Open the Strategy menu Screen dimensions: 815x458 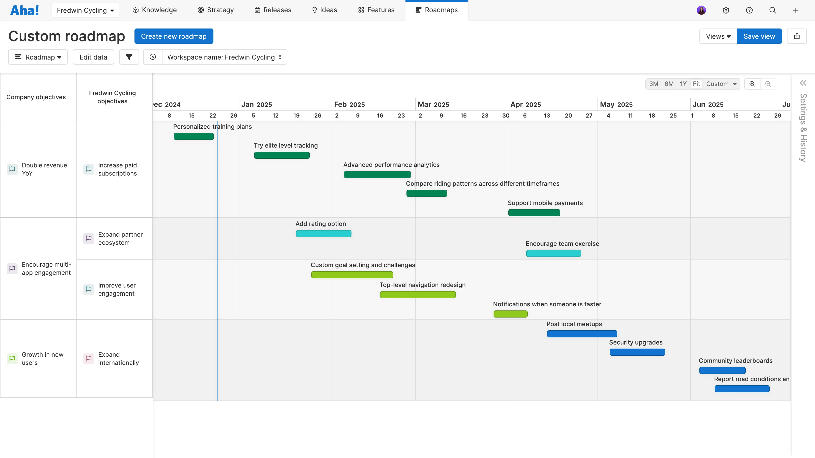[216, 10]
